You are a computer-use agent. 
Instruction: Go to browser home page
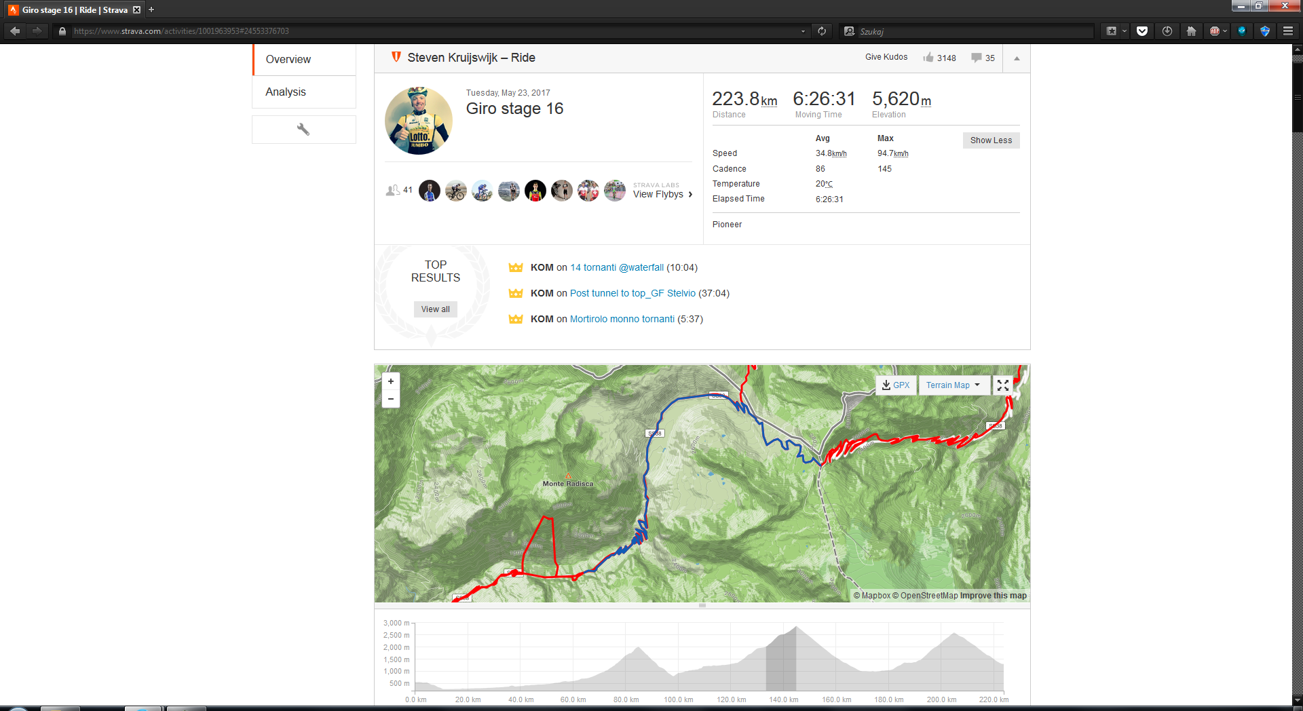click(x=1191, y=31)
